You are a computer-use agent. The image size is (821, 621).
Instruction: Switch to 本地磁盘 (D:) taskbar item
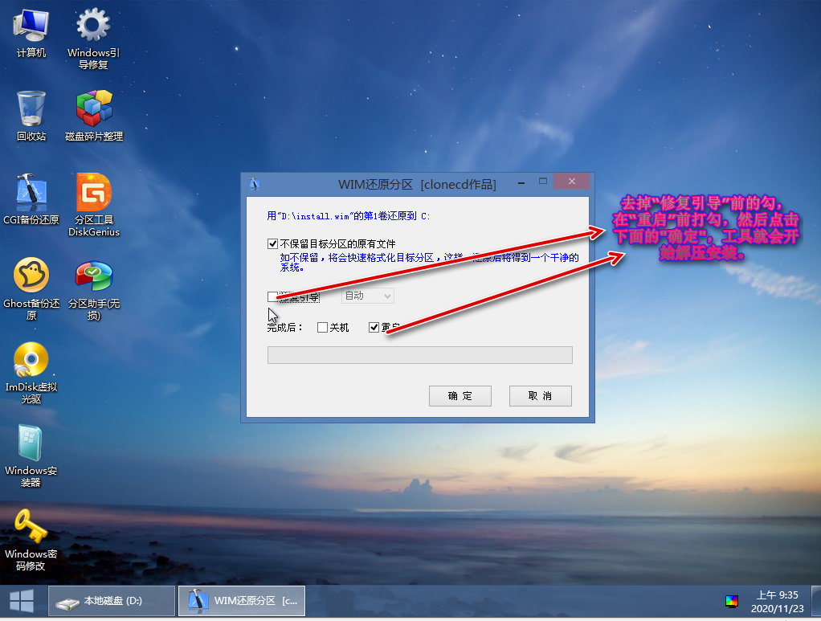pos(112,601)
